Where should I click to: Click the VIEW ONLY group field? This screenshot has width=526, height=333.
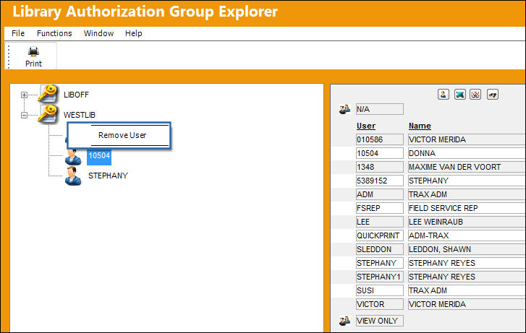[x=380, y=321]
